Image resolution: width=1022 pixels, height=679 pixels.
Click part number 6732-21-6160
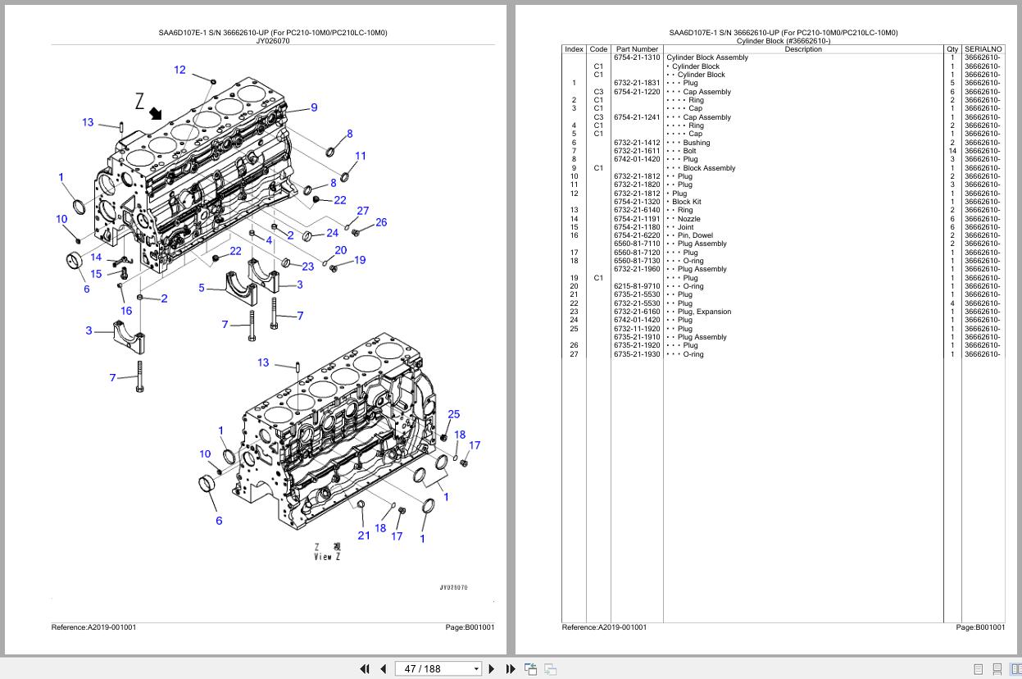(x=637, y=312)
